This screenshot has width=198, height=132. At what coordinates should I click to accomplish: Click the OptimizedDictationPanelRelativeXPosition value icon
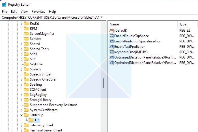pos(111,57)
